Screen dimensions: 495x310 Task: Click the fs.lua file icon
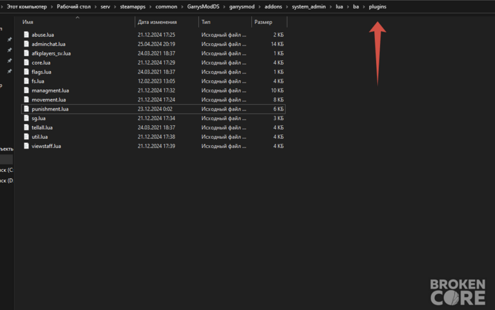pos(26,81)
